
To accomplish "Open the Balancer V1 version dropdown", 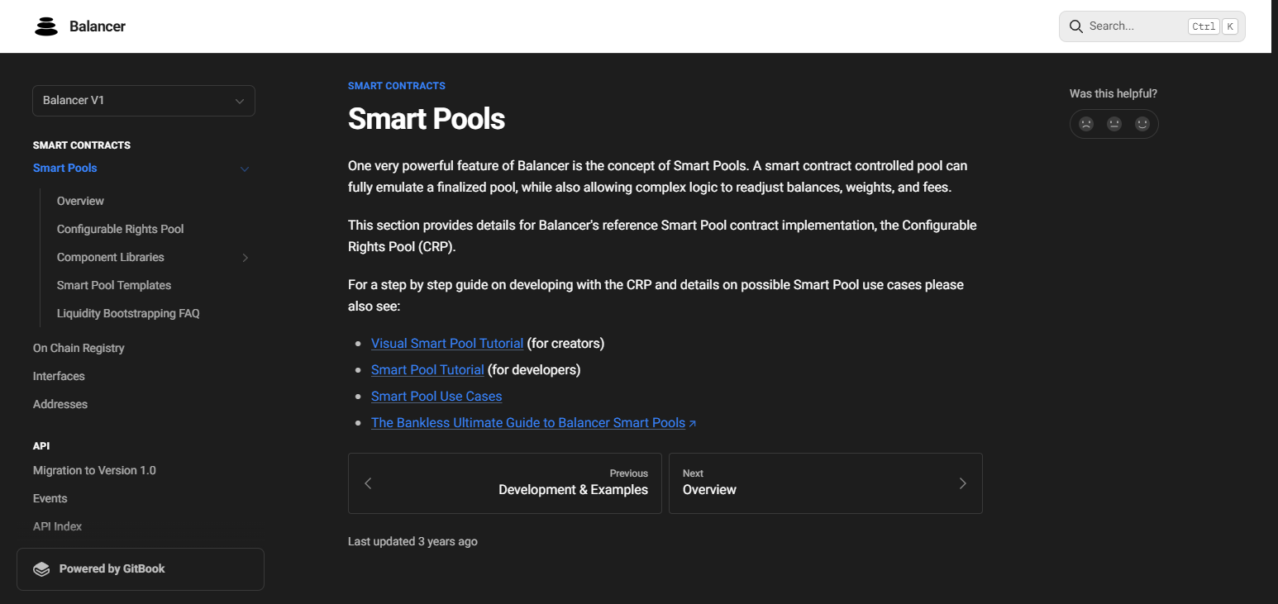I will pos(144,101).
